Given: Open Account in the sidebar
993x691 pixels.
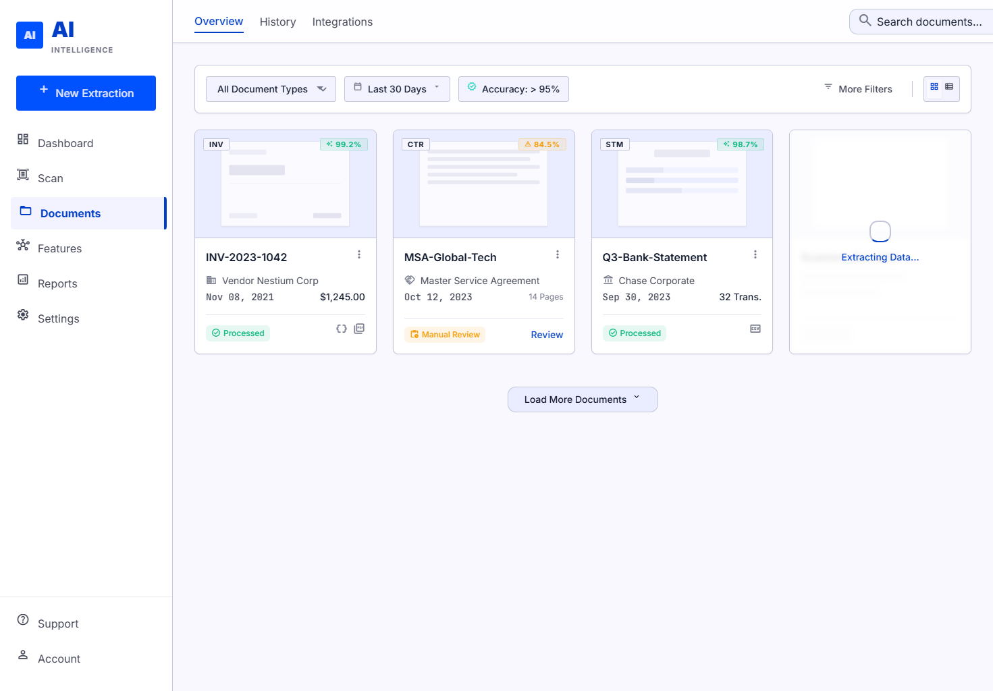Looking at the screenshot, I should coord(88,659).
